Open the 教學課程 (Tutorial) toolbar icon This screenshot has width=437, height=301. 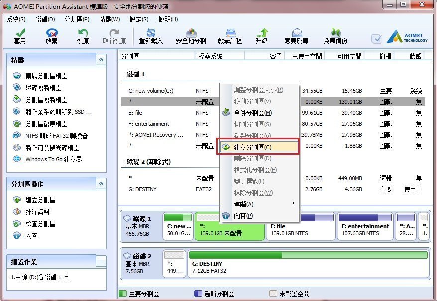(230, 36)
